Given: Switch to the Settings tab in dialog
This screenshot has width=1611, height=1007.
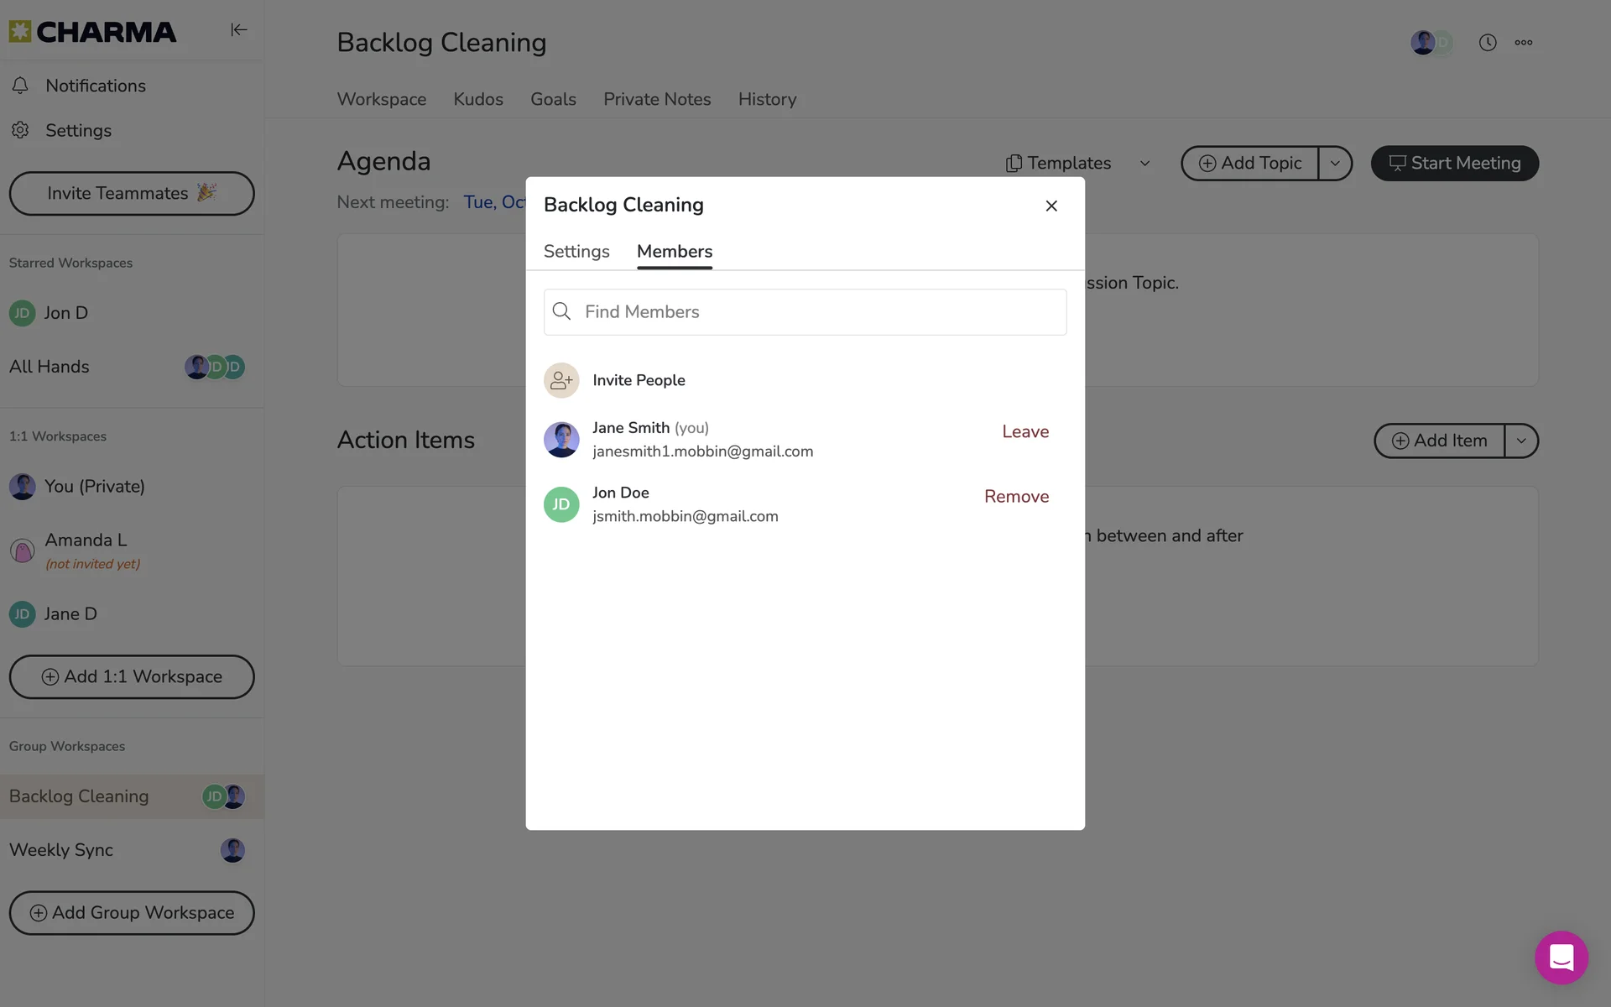Looking at the screenshot, I should tap(576, 252).
